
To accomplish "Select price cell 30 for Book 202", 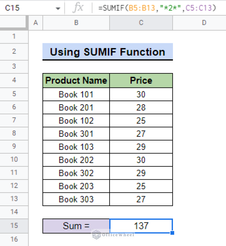I will tap(141, 160).
